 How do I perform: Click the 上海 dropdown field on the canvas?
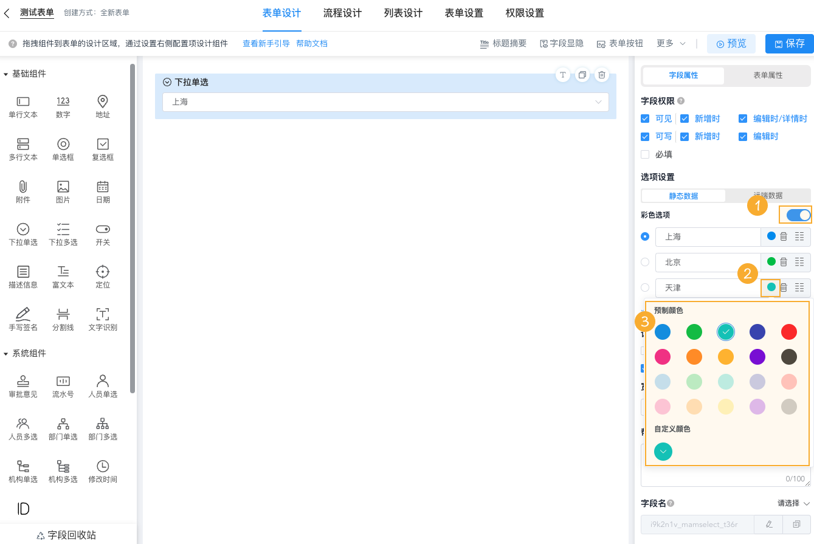coord(385,102)
